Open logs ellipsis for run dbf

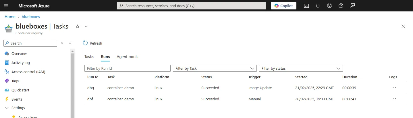coord(394,99)
